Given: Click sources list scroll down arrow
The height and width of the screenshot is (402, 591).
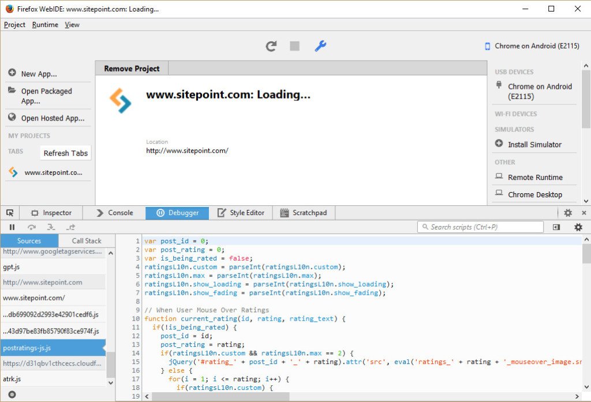Looking at the screenshot, I should 111,383.
